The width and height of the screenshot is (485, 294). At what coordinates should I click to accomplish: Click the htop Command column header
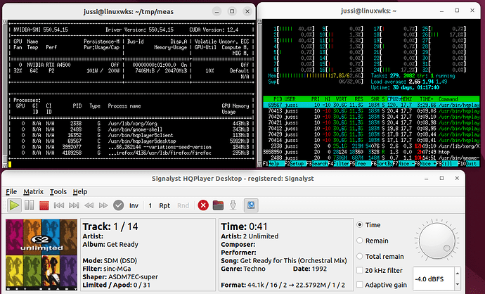click(x=448, y=99)
